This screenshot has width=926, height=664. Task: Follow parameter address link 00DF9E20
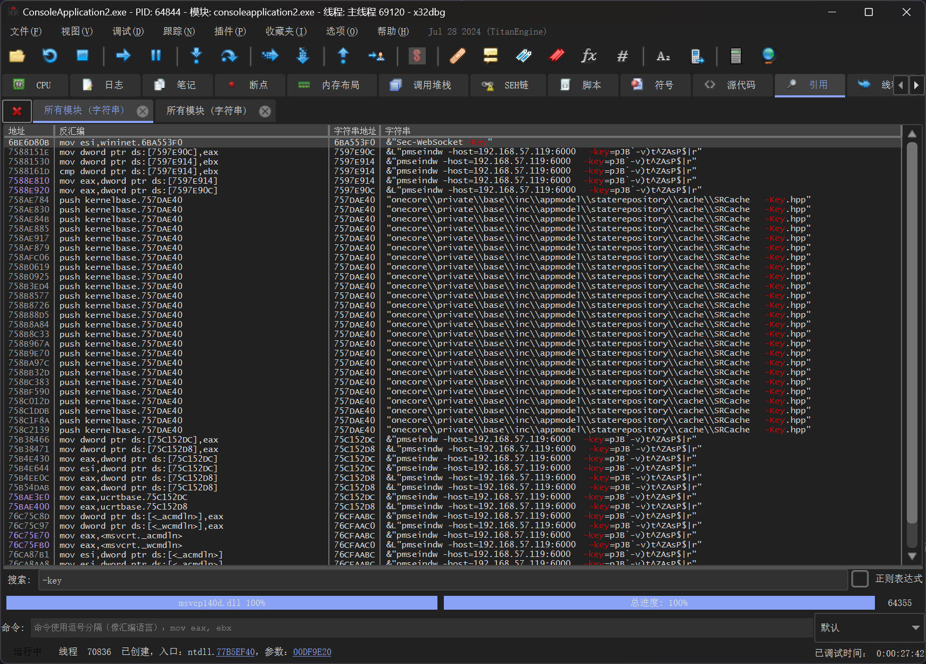pos(312,652)
